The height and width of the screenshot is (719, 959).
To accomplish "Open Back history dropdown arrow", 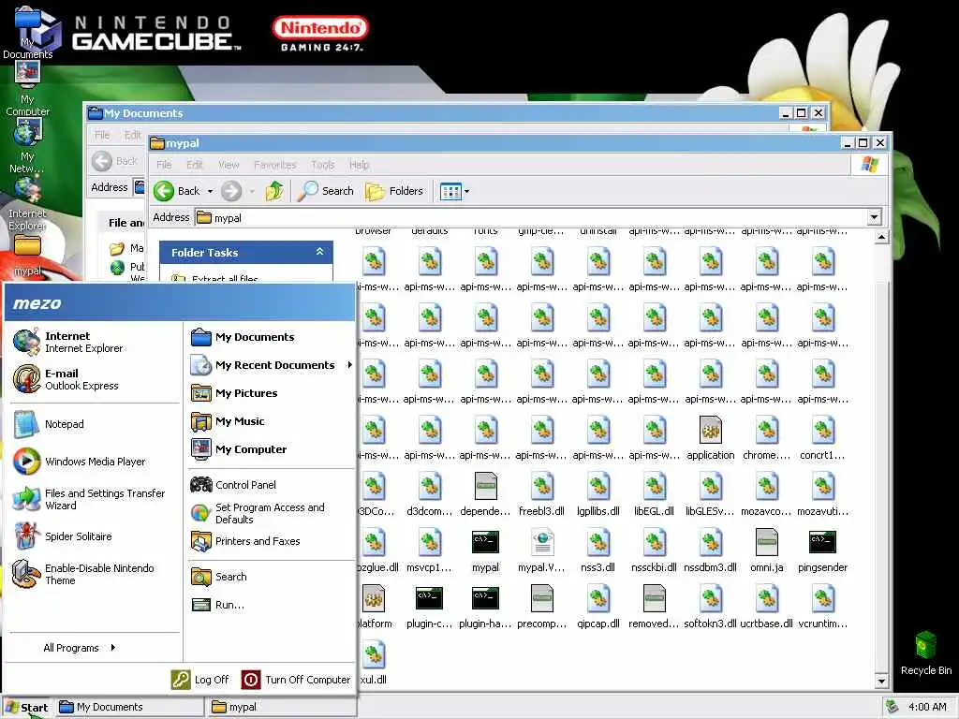I will 211,191.
